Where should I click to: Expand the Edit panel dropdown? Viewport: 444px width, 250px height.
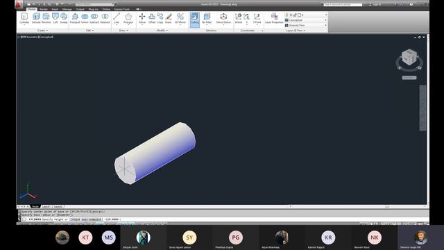89,31
